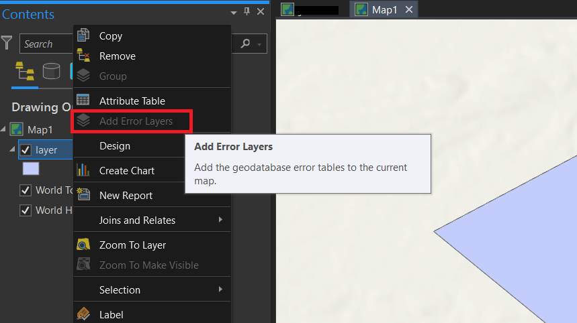Click the Zoom To Layer icon

[x=83, y=245]
